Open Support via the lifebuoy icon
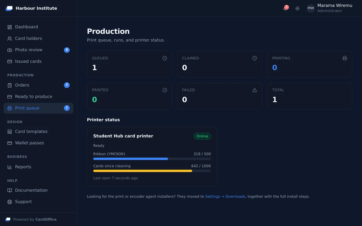The height and width of the screenshot is (226, 362). [10, 202]
